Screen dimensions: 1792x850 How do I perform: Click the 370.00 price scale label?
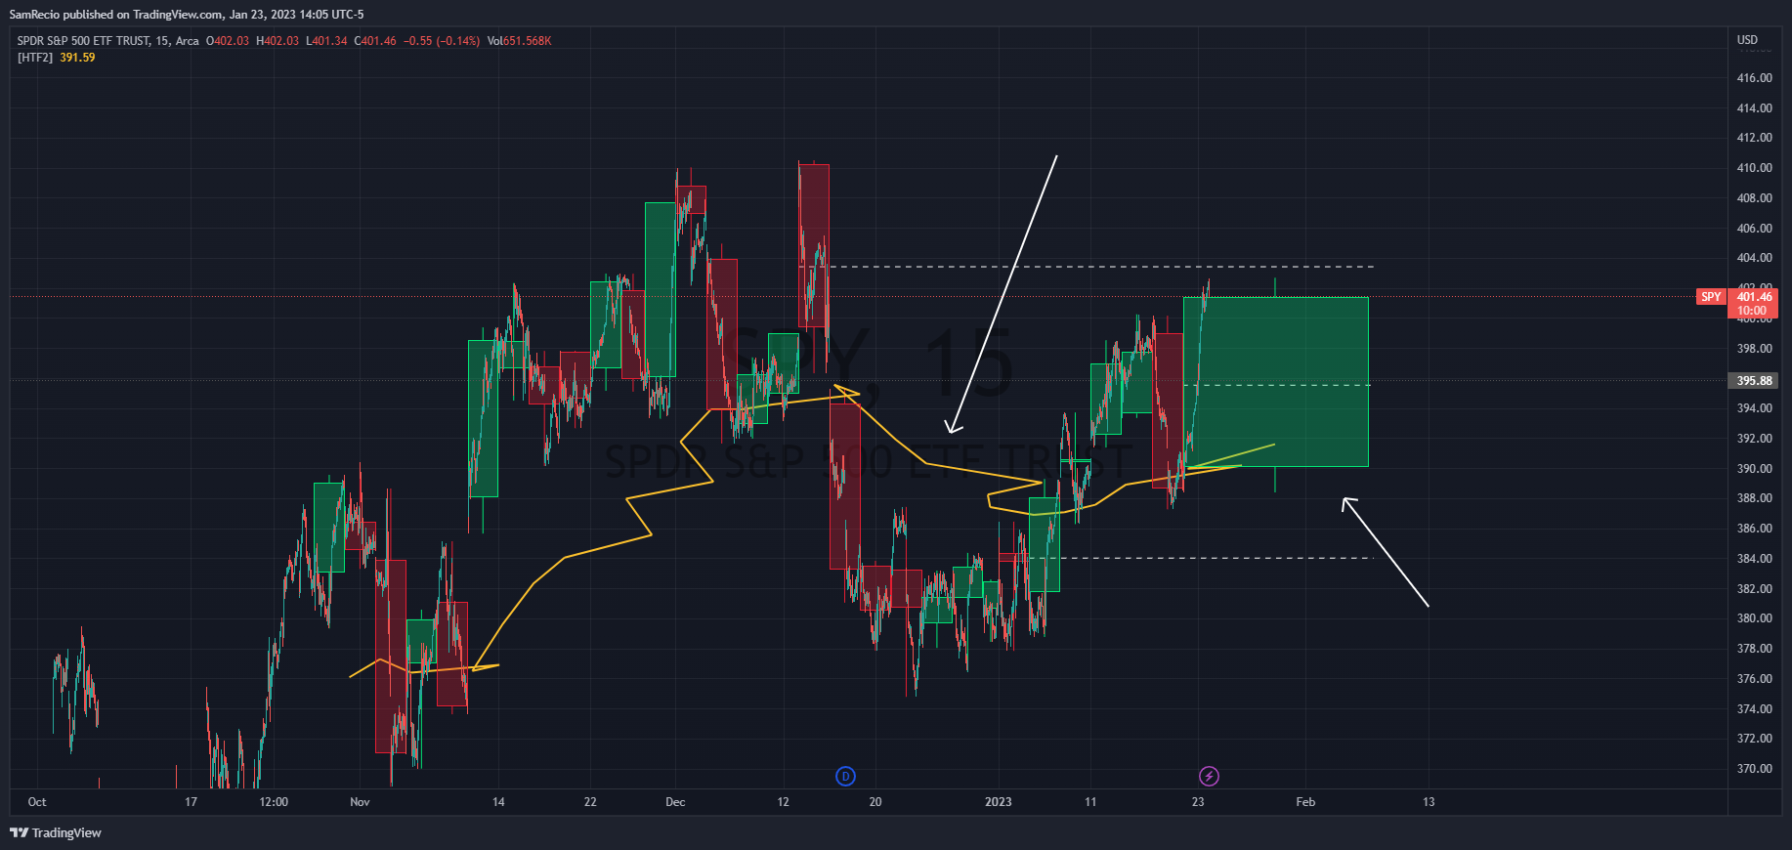[1754, 769]
